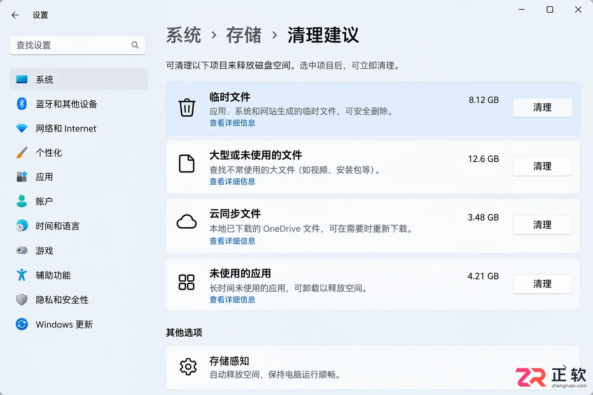The height and width of the screenshot is (395, 593).
Task: Click the 其他选项 section heading
Action: [x=184, y=332]
